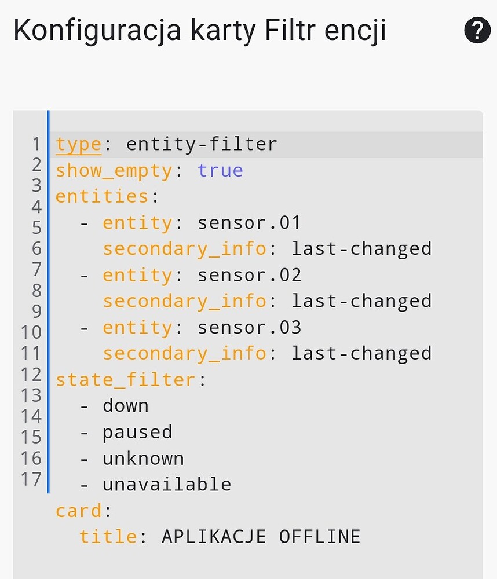Screen dimensions: 497x579
Task: Select the true value after show_empty
Action: 220,170
